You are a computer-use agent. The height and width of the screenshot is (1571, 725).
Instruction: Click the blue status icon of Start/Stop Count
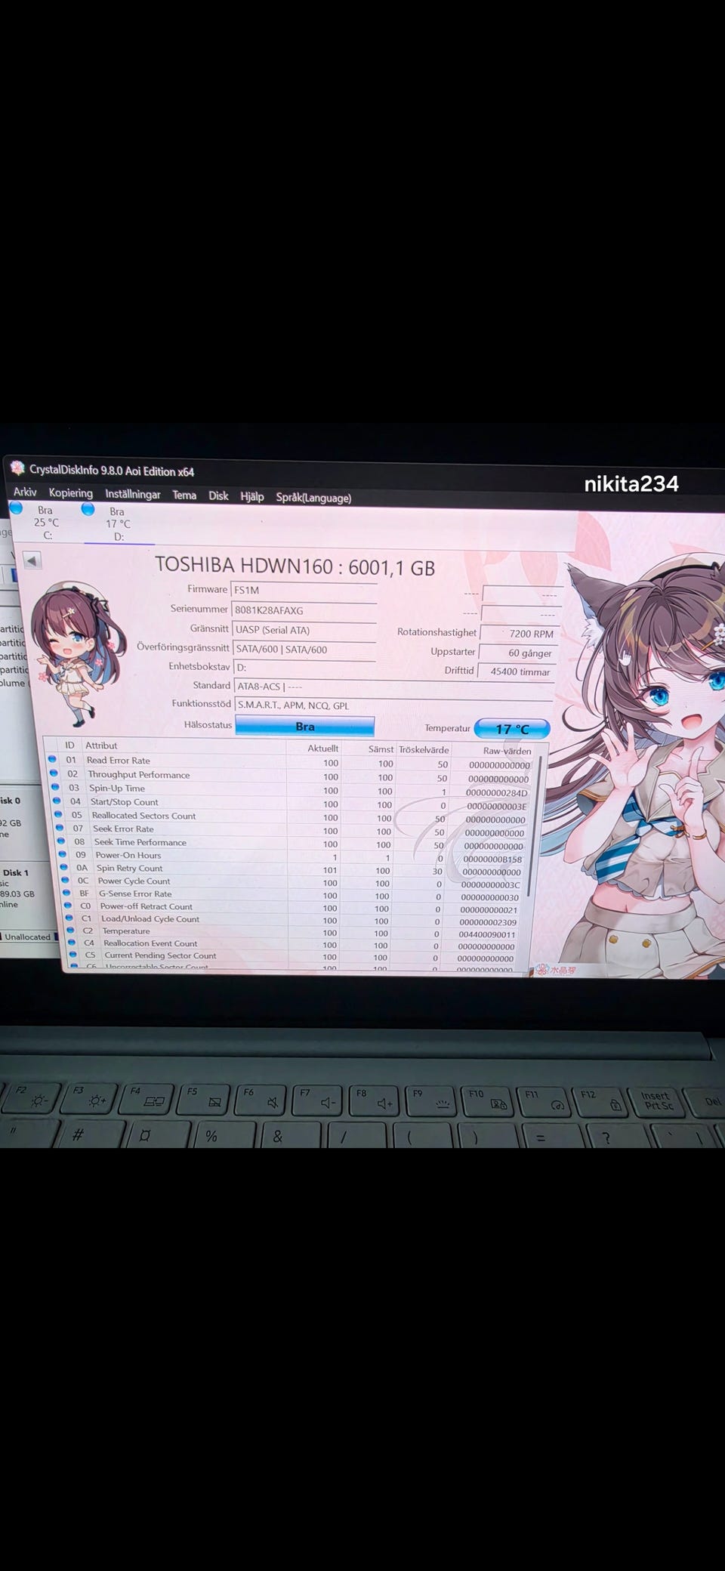[x=57, y=801]
